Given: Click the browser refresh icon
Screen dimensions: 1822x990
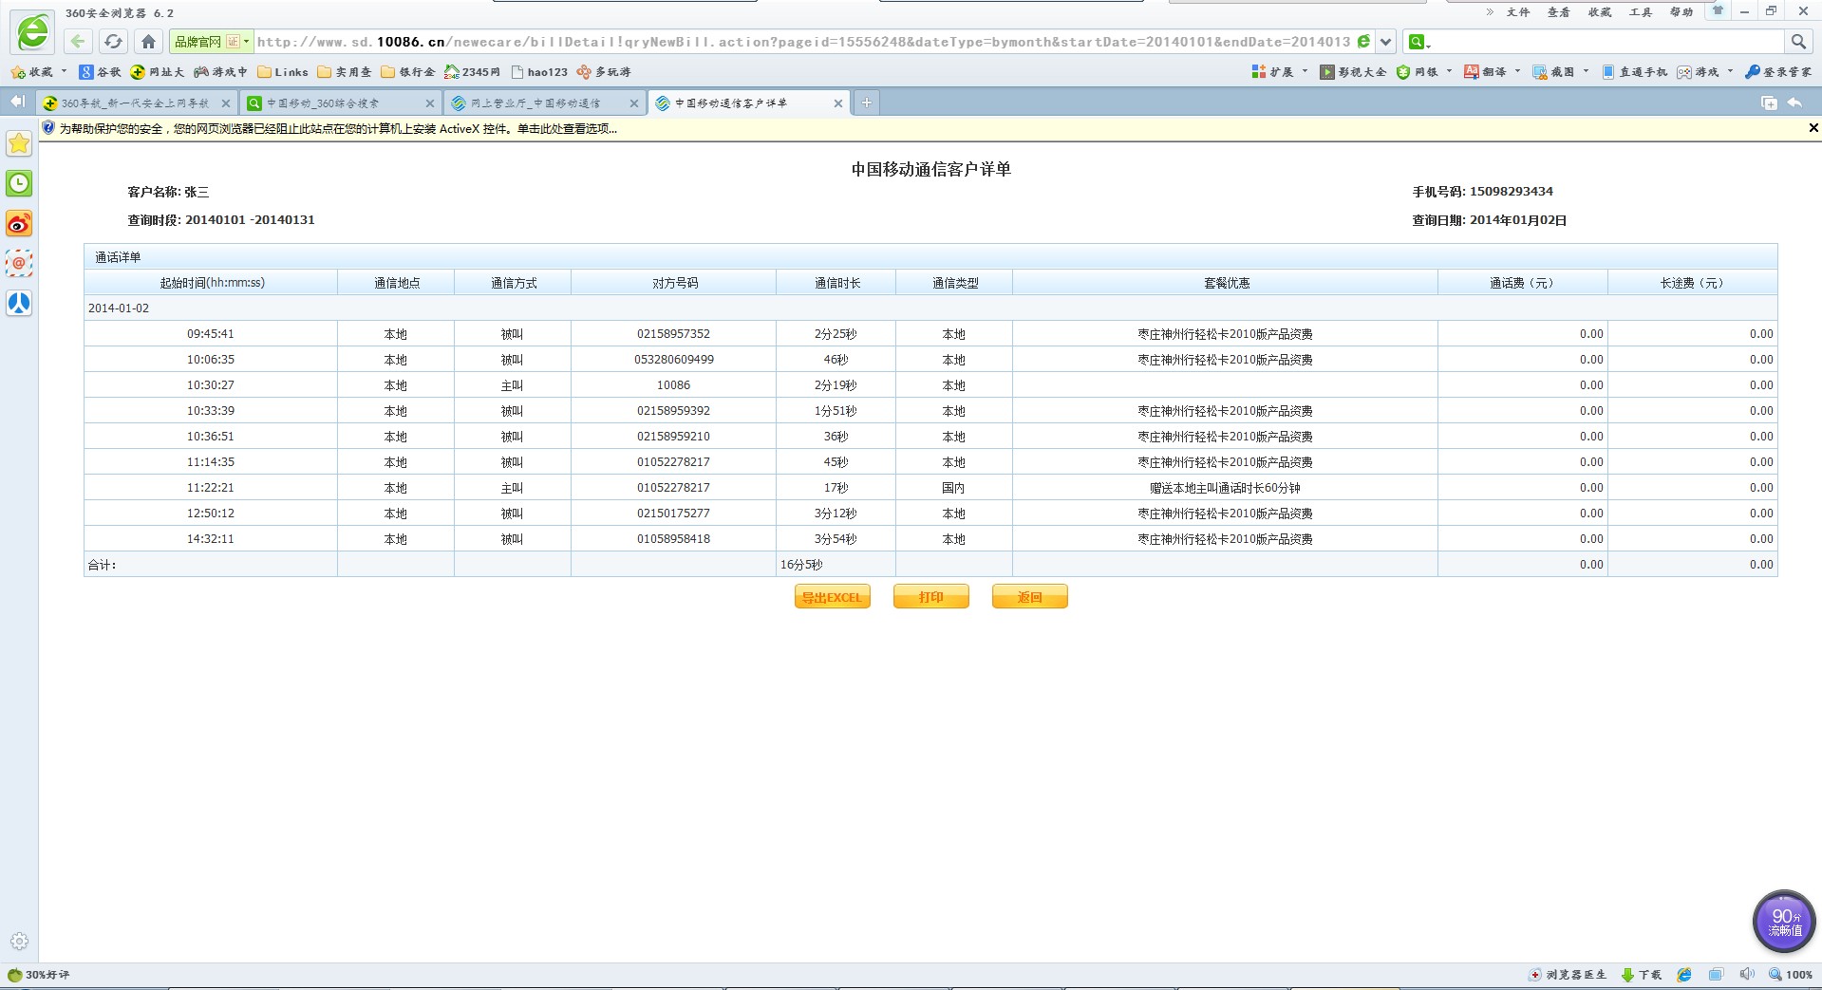Looking at the screenshot, I should pyautogui.click(x=113, y=41).
